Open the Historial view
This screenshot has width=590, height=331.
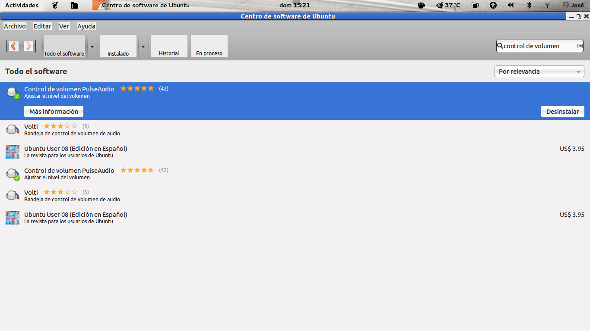point(169,46)
